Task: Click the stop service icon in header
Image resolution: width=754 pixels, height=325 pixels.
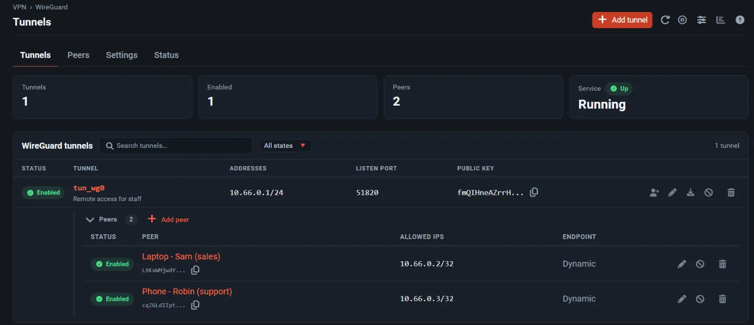Action: click(682, 20)
